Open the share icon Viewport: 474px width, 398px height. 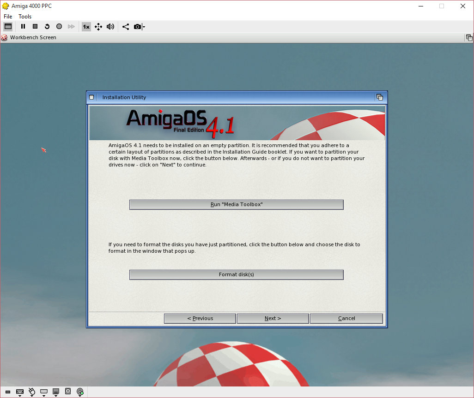coord(126,27)
